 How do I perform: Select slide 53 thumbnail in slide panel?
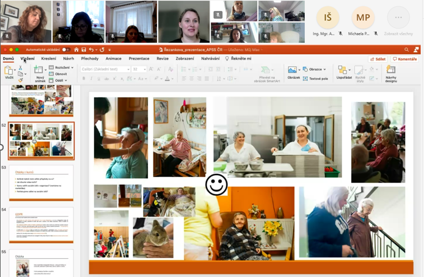[41, 182]
